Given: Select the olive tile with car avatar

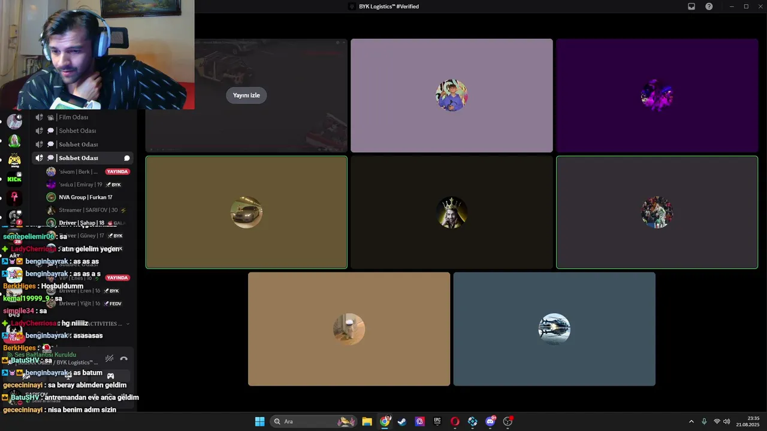Looking at the screenshot, I should [x=246, y=213].
